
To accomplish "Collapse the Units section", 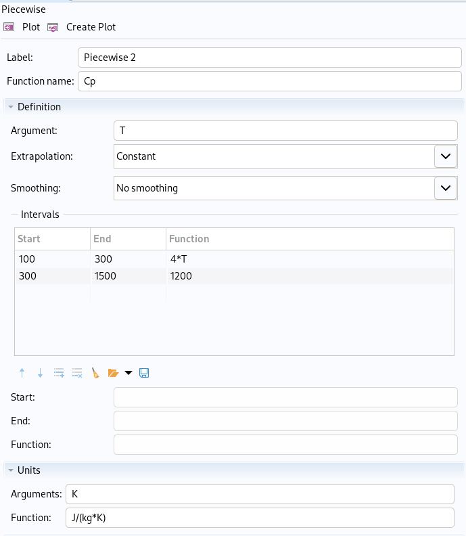I will (x=11, y=470).
